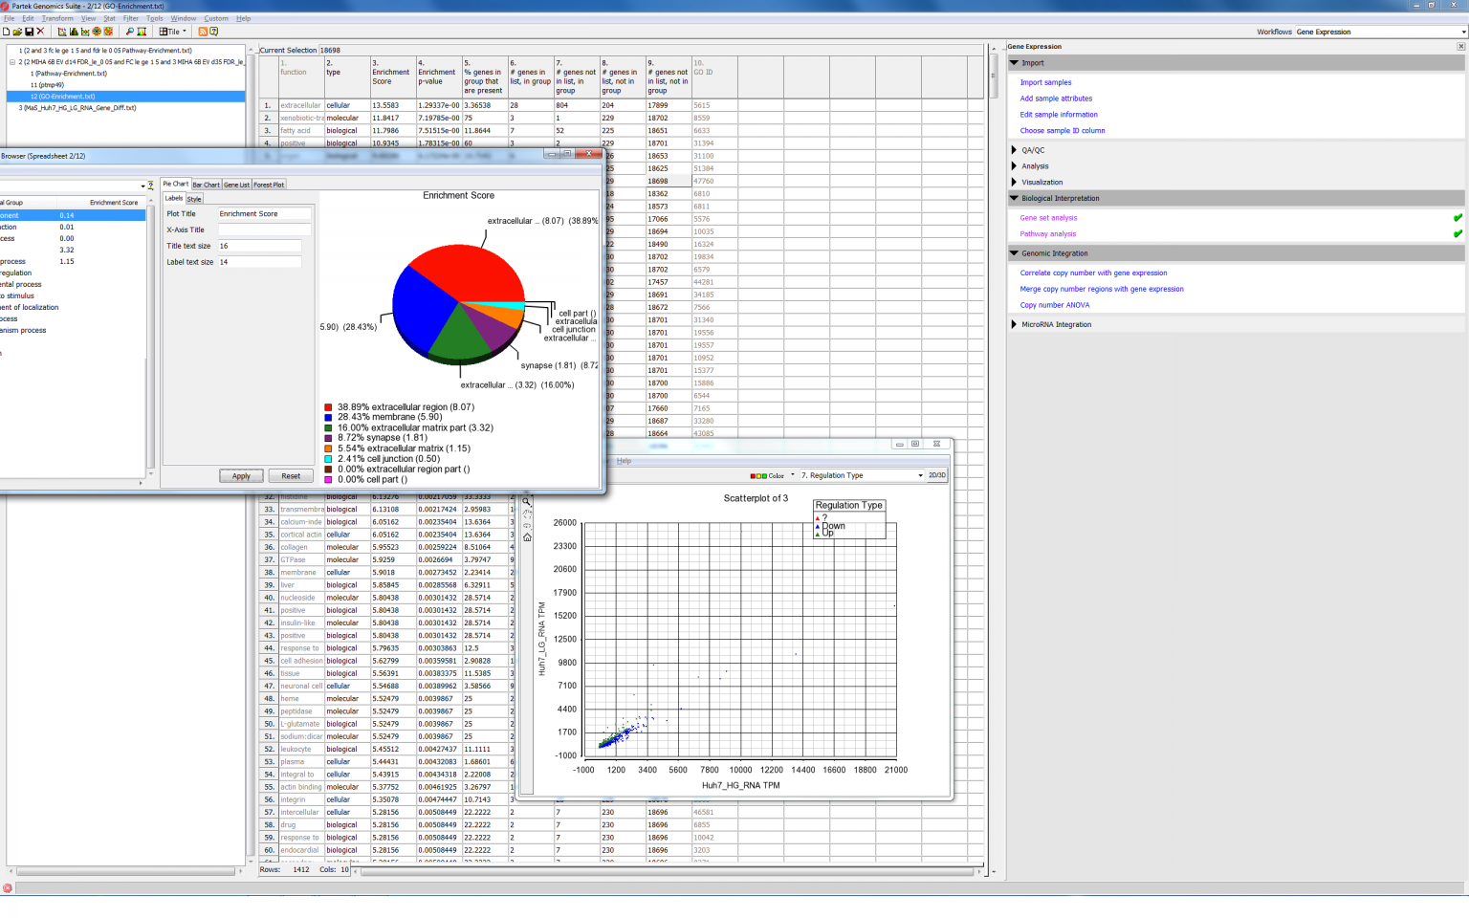Screen dimensions: 1469x918
Task: Click the Apply button in the Pie Chart panel
Action: click(241, 475)
